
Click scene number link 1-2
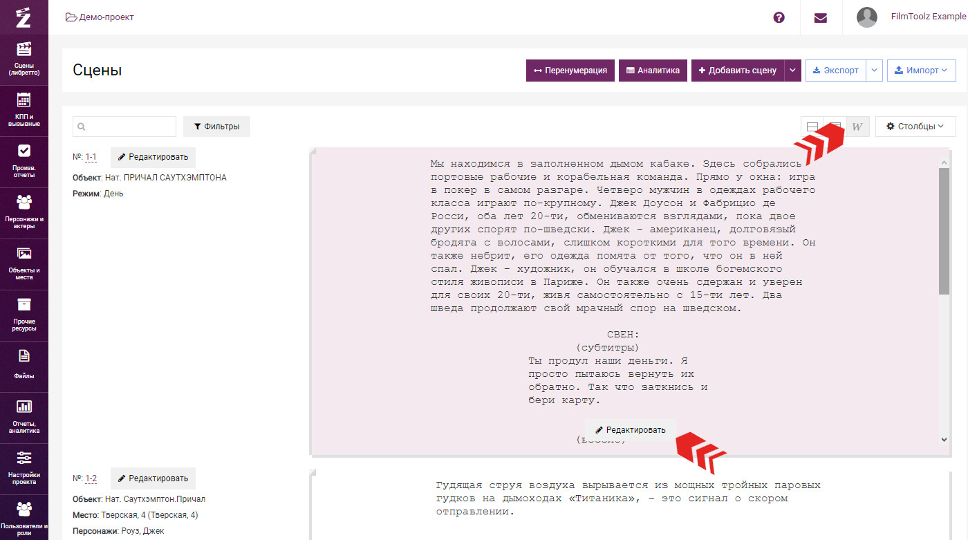tap(91, 478)
